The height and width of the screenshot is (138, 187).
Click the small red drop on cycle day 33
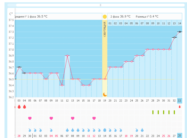180,107
